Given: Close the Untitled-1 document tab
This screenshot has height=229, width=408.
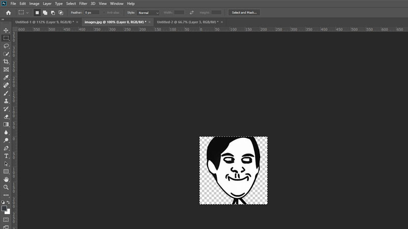Looking at the screenshot, I should [x=77, y=22].
